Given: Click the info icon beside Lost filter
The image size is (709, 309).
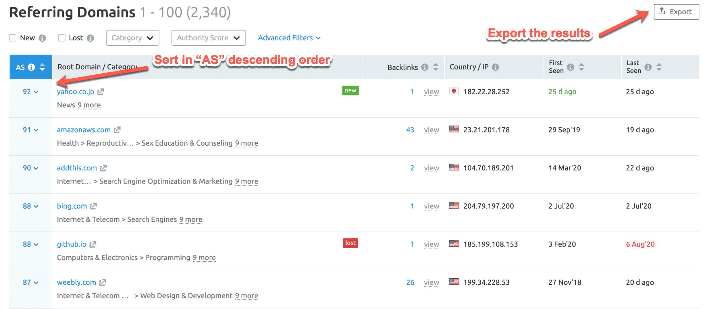Looking at the screenshot, I should (90, 38).
